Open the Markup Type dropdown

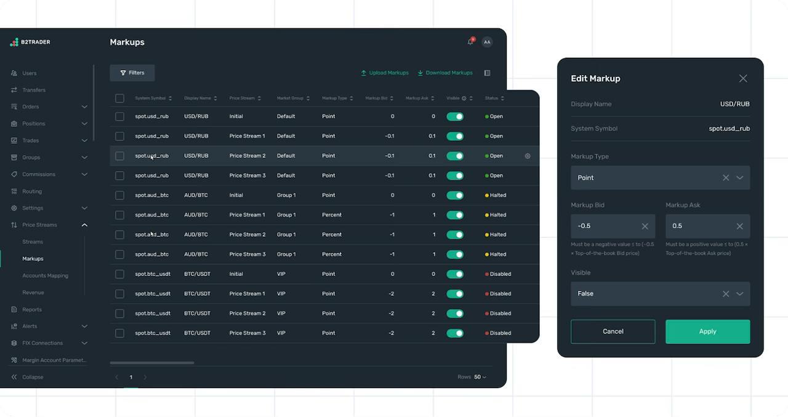coord(739,178)
